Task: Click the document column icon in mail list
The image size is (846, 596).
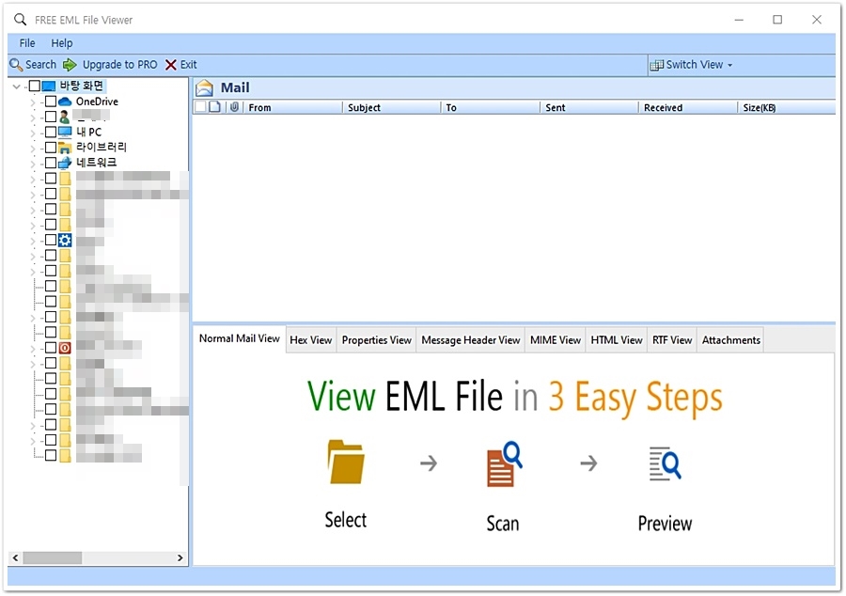Action: pos(214,107)
